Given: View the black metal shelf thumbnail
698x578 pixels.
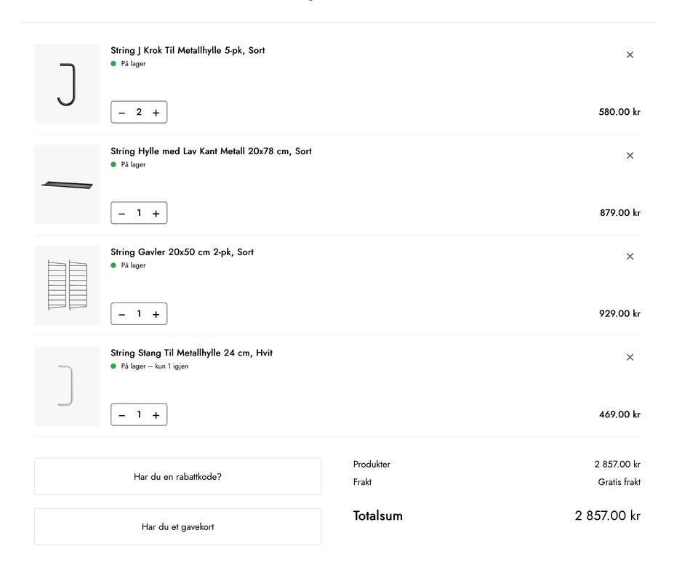Looking at the screenshot, I should (67, 185).
